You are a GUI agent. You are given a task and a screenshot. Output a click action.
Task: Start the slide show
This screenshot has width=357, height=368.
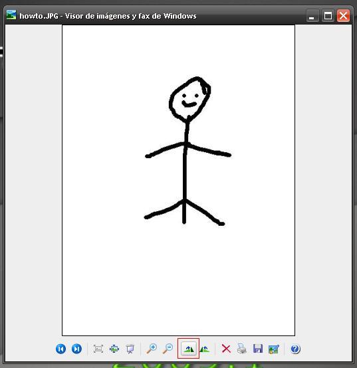(130, 349)
